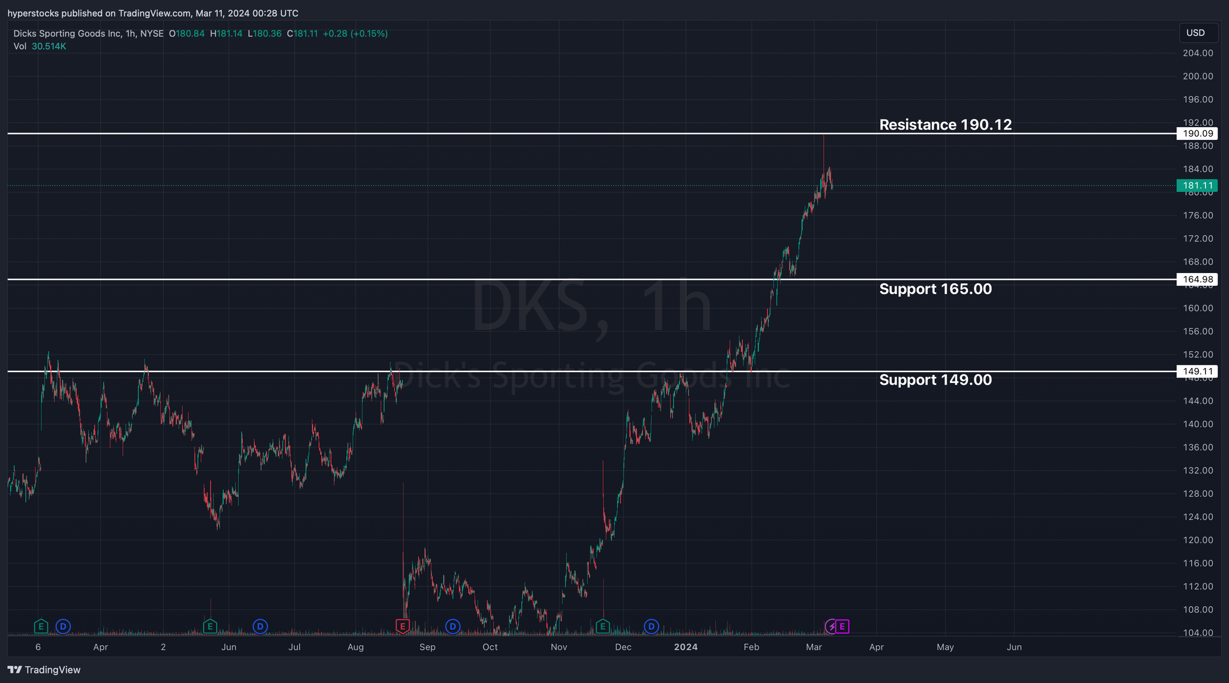Select the Resistance 190.12 text label
This screenshot has width=1229, height=683.
(945, 125)
